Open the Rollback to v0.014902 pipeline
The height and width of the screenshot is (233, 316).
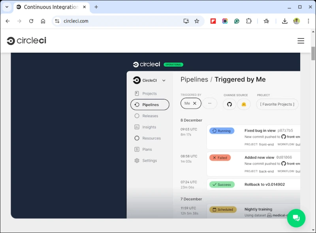(x=265, y=184)
